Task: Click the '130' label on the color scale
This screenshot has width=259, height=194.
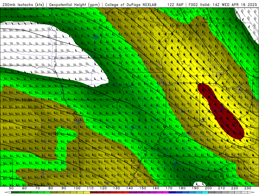Action: click(x=117, y=188)
